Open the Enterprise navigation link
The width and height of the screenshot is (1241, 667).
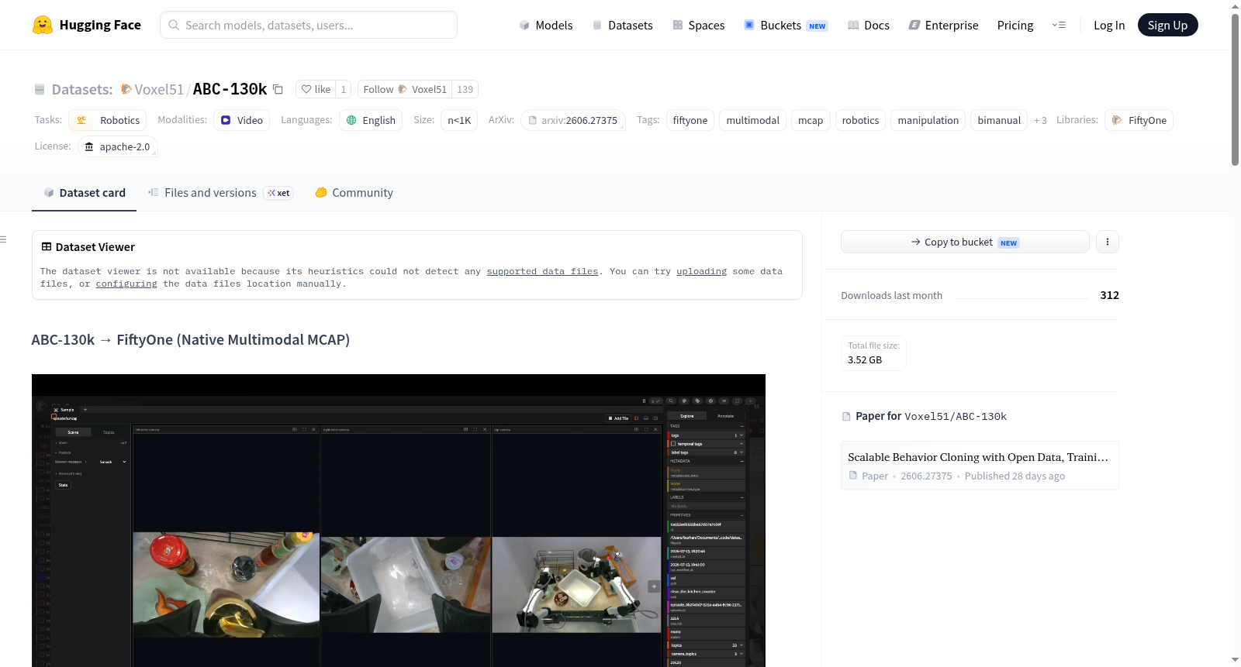click(x=943, y=26)
